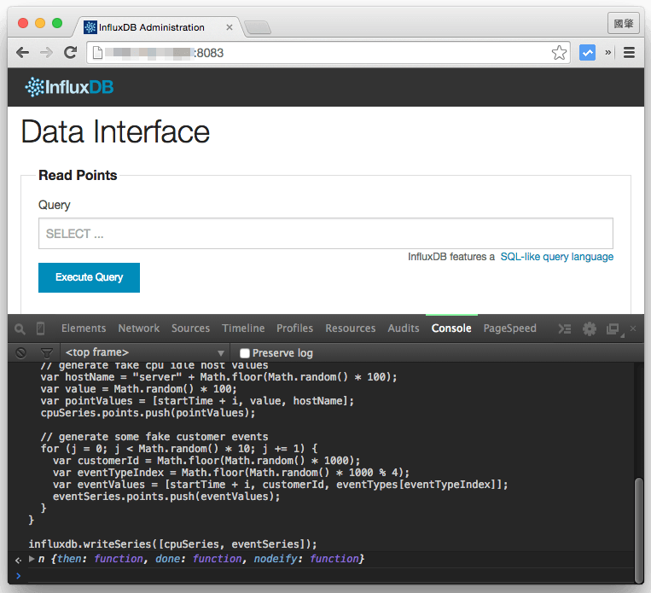Image resolution: width=651 pixels, height=593 pixels.
Task: Open the PageSpeed panel
Action: point(510,328)
